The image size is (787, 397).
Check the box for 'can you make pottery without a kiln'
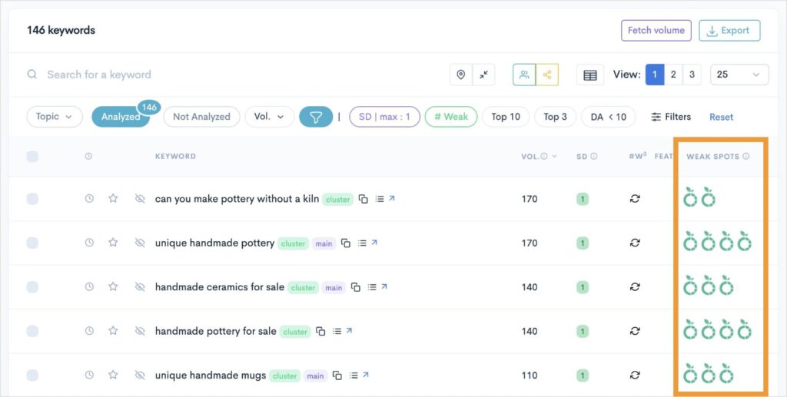click(x=32, y=199)
